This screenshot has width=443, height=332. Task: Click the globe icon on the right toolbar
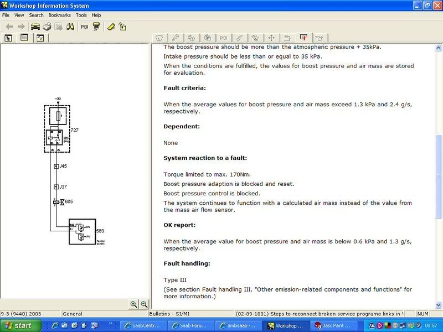tap(207, 37)
